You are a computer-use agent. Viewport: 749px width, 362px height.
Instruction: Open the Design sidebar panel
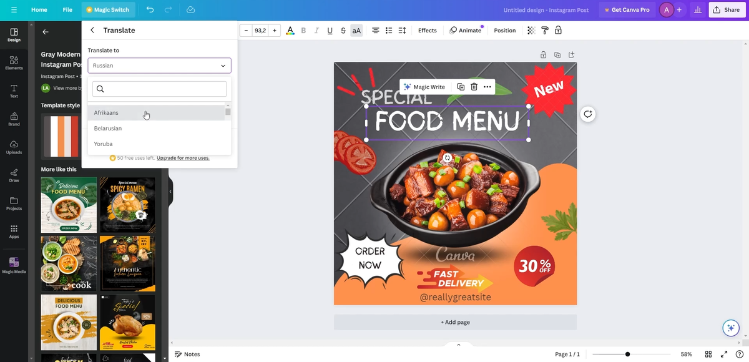(x=14, y=35)
